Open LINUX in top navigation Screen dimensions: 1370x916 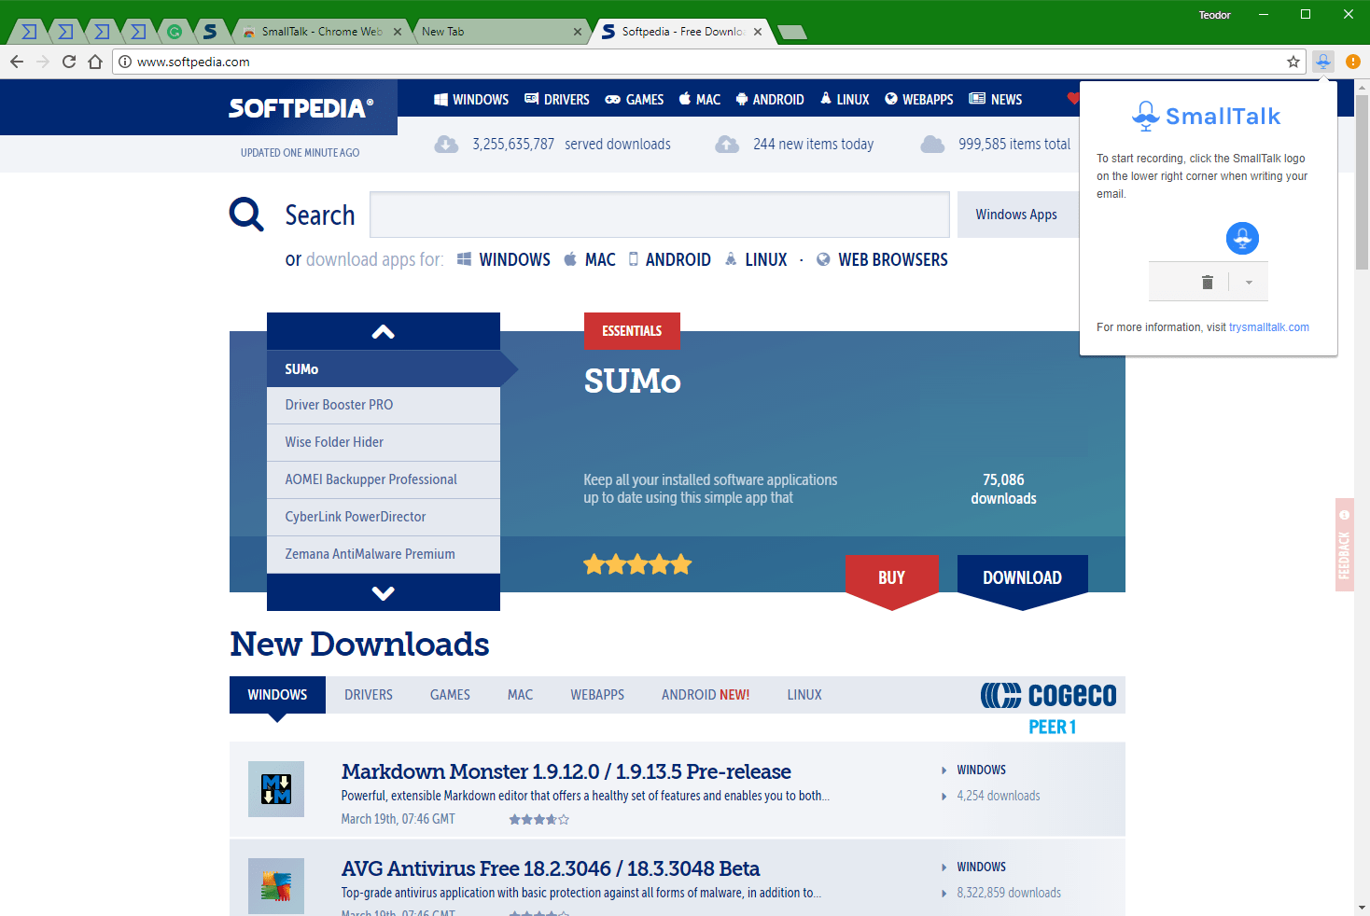[x=845, y=99]
